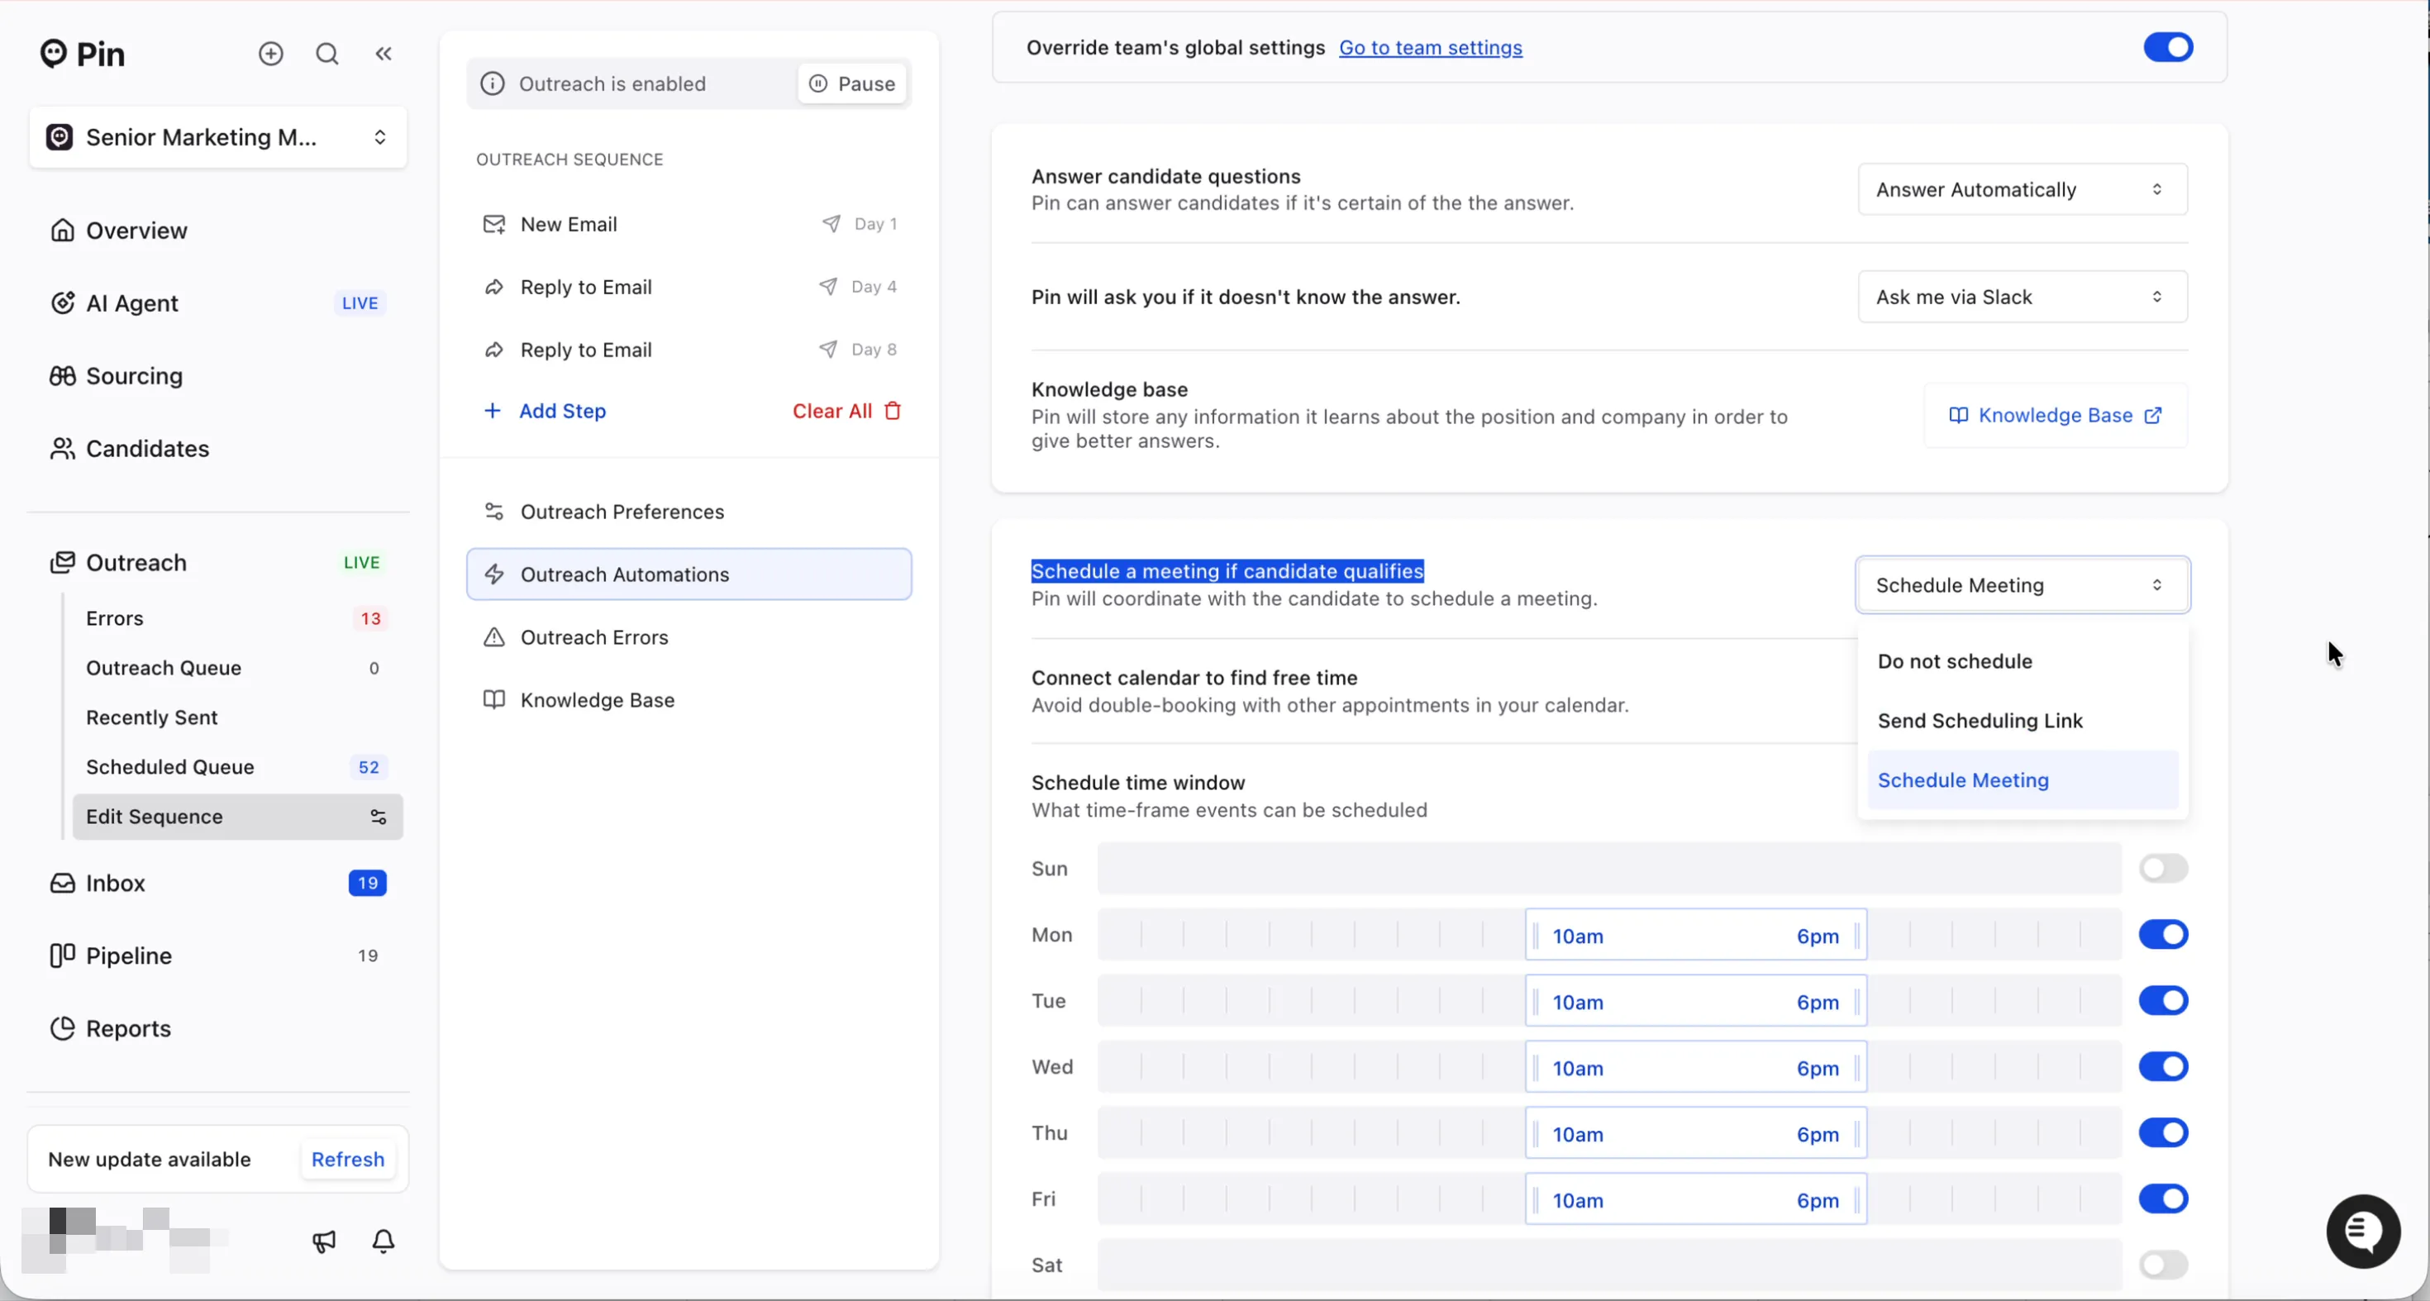Turn off the Tuesday schedule toggle
Viewport: 2430px width, 1301px height.
tap(2163, 1001)
